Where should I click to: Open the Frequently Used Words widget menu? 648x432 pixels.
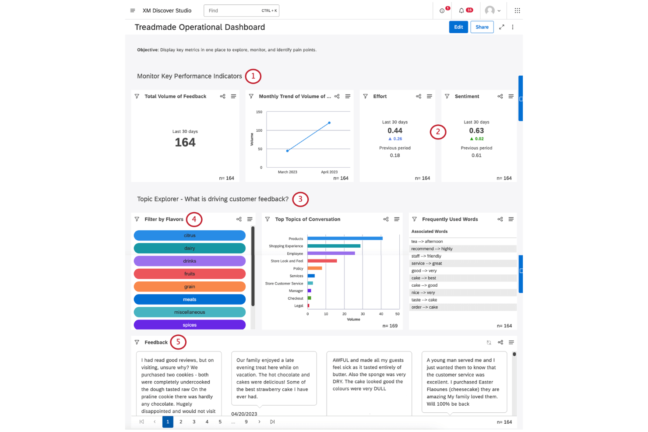(511, 219)
